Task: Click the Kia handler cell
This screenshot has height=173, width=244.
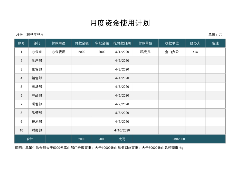Action: [x=195, y=52]
